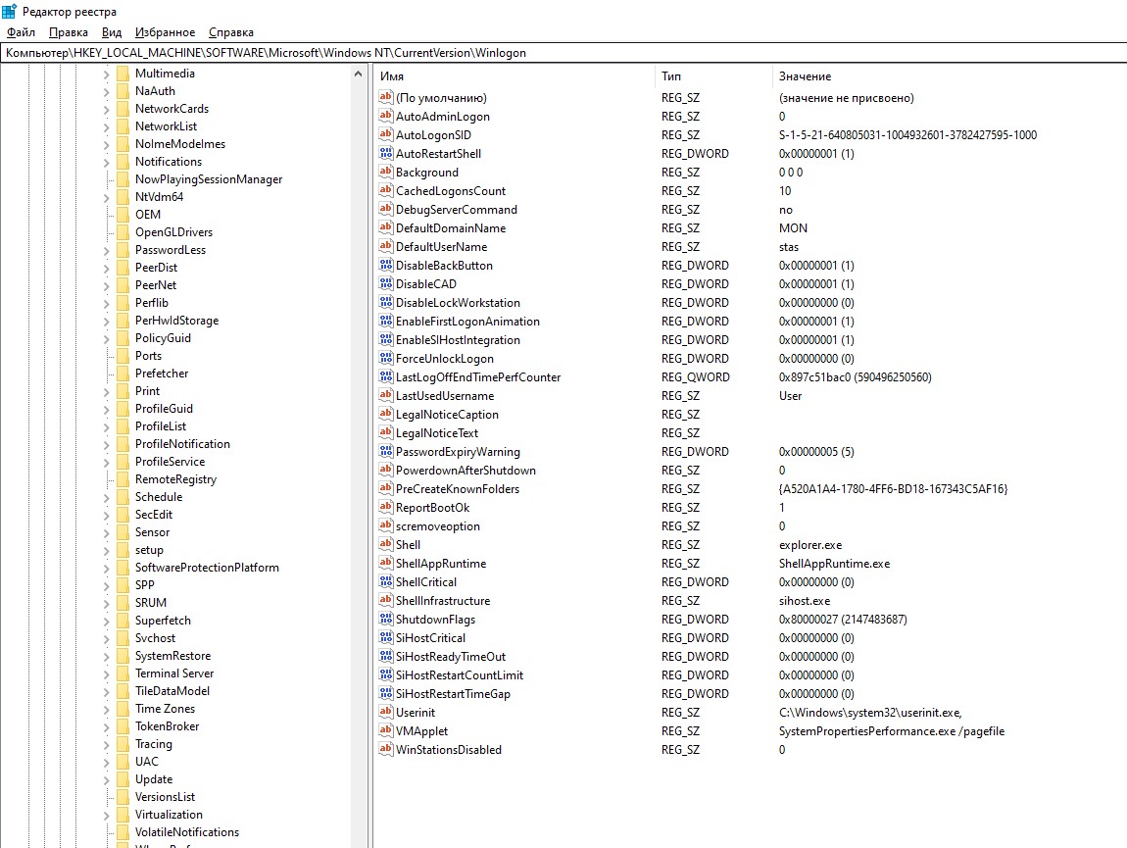The width and height of the screenshot is (1127, 848).
Task: Select the SiHostRestartCountLimit value name
Action: point(460,675)
